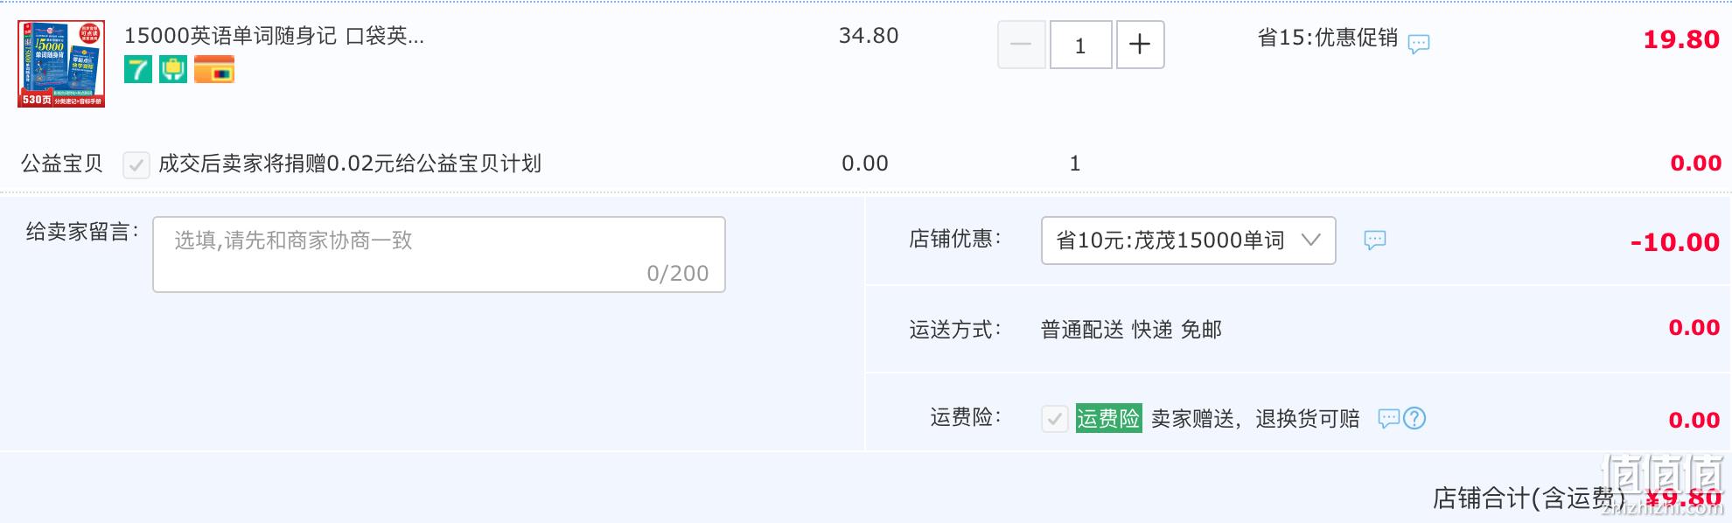Click the green 运费险 tag
The image size is (1732, 523).
coord(1108,418)
